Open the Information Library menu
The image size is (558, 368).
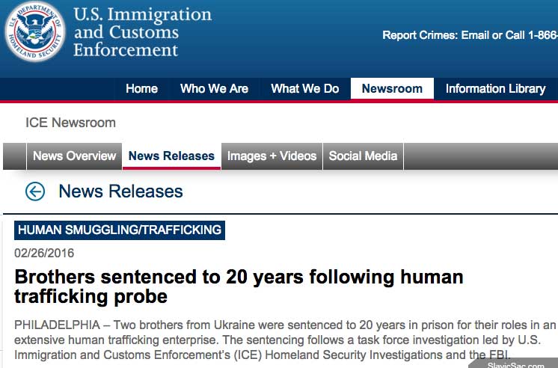pos(496,88)
